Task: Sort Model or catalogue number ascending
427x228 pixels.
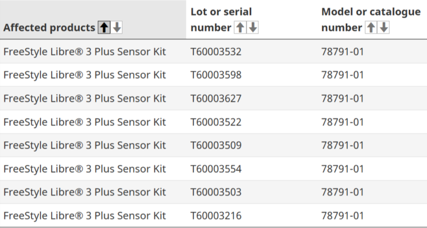Action: click(x=371, y=27)
